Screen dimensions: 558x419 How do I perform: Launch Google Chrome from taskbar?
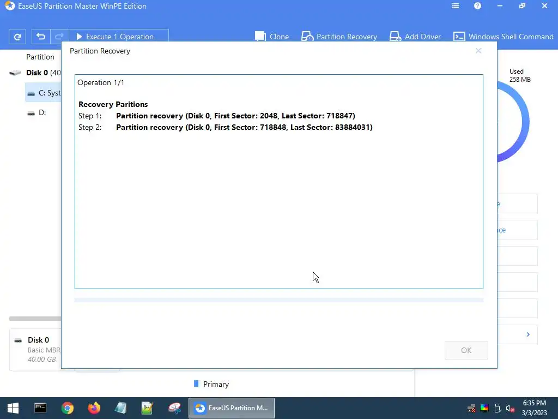67,408
